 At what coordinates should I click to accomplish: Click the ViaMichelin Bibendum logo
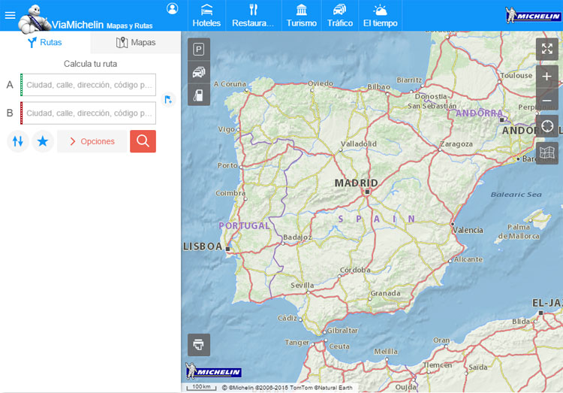(x=34, y=19)
